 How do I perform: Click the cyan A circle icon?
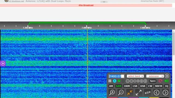115,81
